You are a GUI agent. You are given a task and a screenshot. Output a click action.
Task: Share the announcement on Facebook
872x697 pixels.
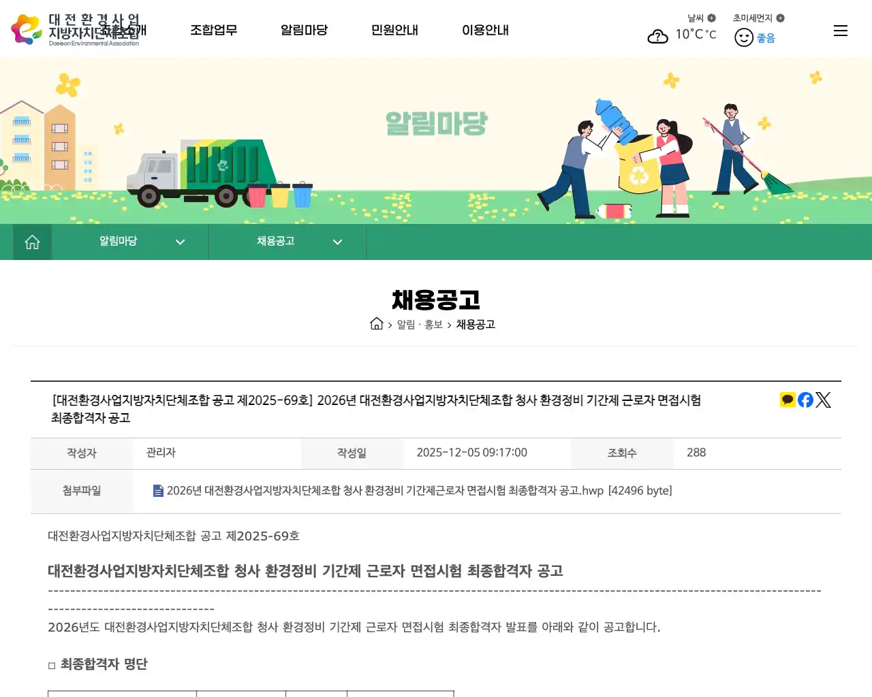805,400
